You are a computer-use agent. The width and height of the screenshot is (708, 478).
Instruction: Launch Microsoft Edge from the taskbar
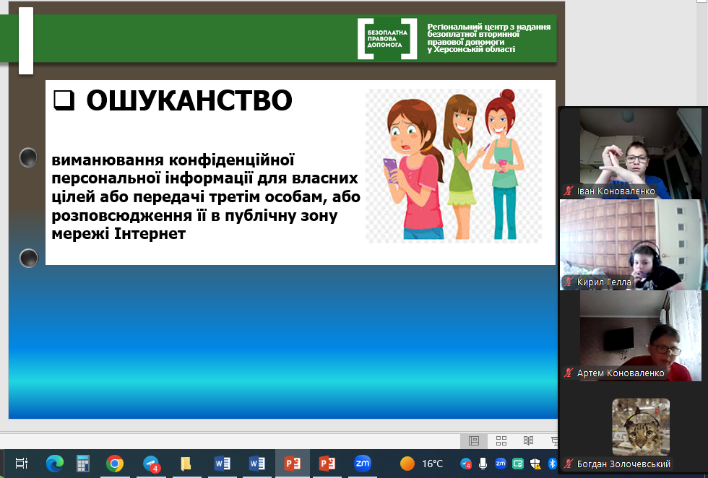55,464
